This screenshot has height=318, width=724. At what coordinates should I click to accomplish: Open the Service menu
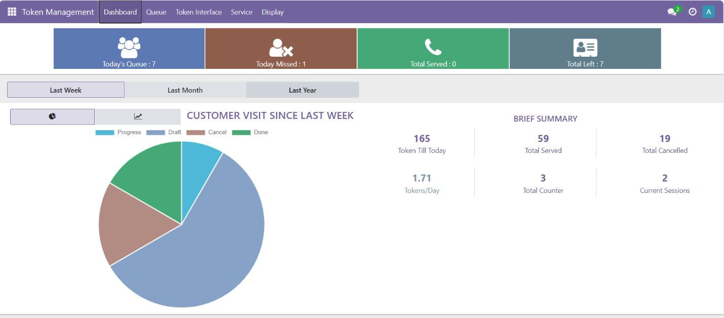pos(241,12)
